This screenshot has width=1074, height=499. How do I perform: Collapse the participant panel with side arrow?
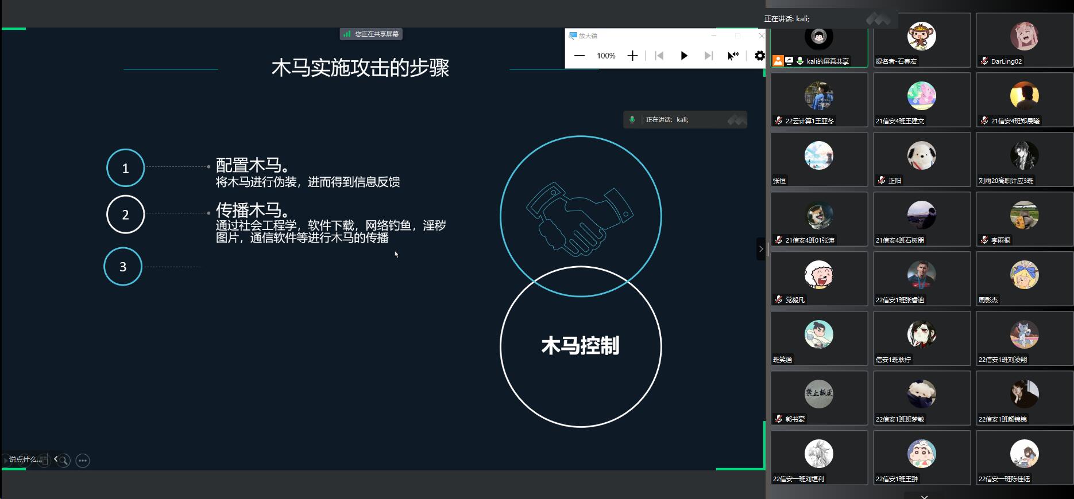pos(761,249)
